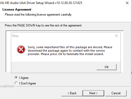Viewport: 132px width, 99px height.
Task: Click the setup wizard title bar text
Action: pyautogui.click(x=41, y=3)
